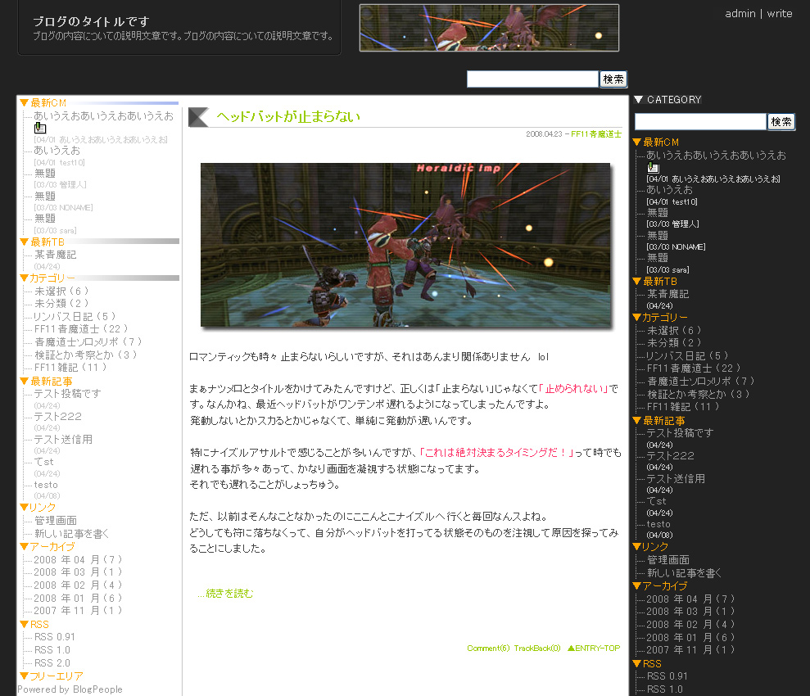Open right archive 2008年01月 (6)
The height and width of the screenshot is (696, 810).
point(690,637)
